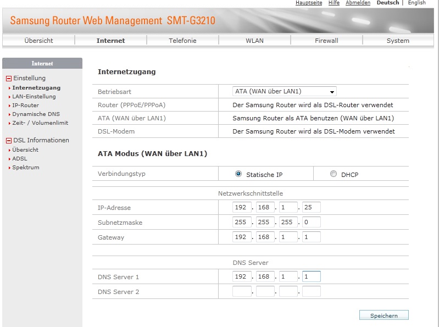The height and width of the screenshot is (327, 439).
Task: Click the Router (PPPoE/PPPoA) row label
Action: (131, 105)
